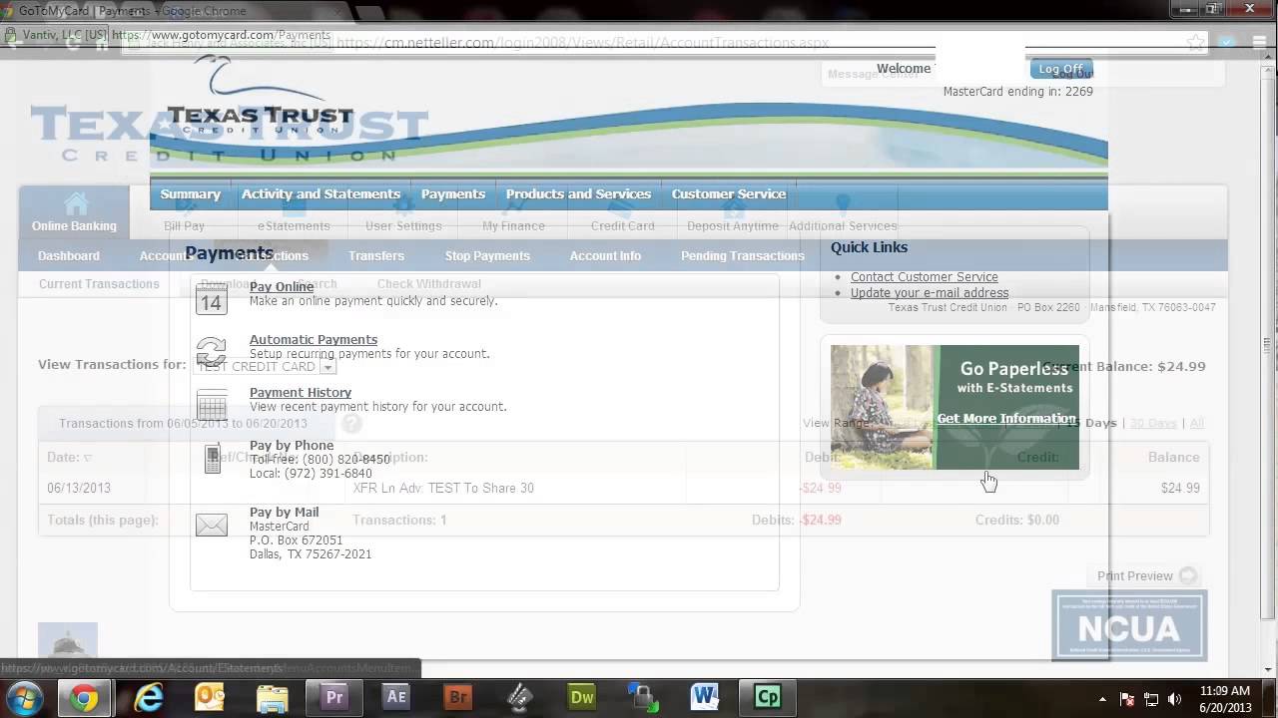Click the Go Paperless banner image
Image resolution: width=1278 pixels, height=718 pixels.
coord(955,407)
